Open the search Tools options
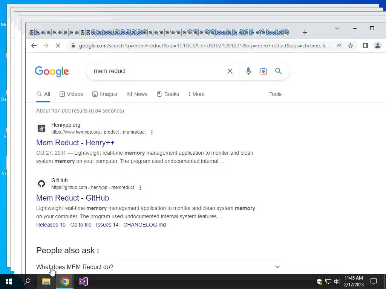Viewport: 386px width, 289px height. (x=275, y=94)
